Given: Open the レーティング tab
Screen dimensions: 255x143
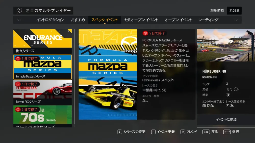Looking at the screenshot, I should tap(208, 20).
